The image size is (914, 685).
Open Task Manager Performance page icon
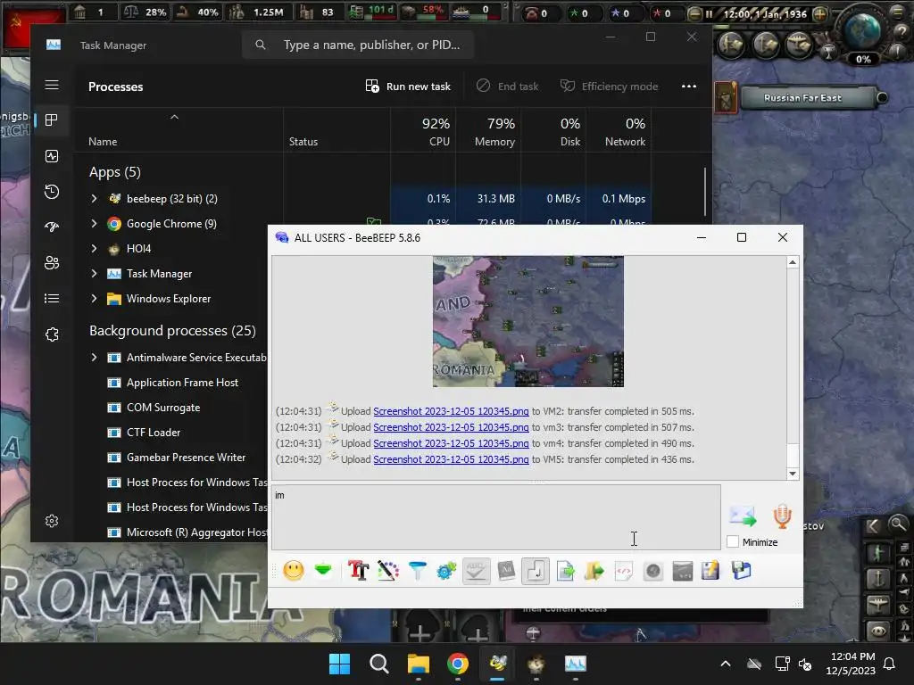52,156
